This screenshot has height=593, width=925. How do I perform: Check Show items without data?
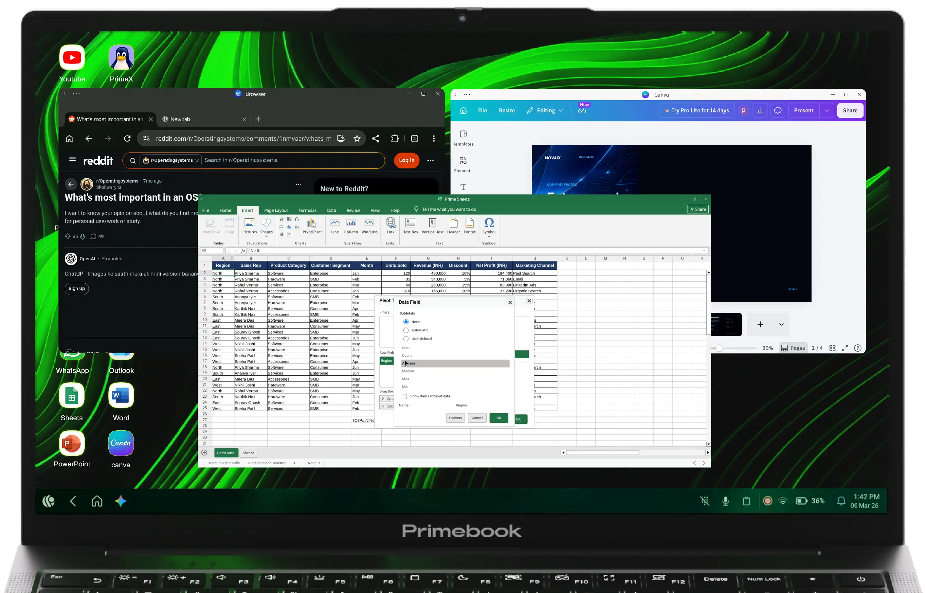coord(404,396)
